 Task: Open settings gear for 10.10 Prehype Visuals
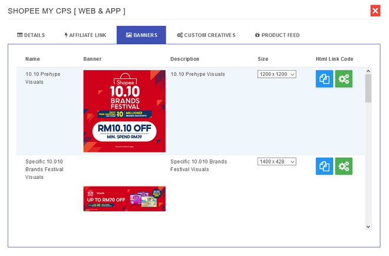tap(344, 79)
